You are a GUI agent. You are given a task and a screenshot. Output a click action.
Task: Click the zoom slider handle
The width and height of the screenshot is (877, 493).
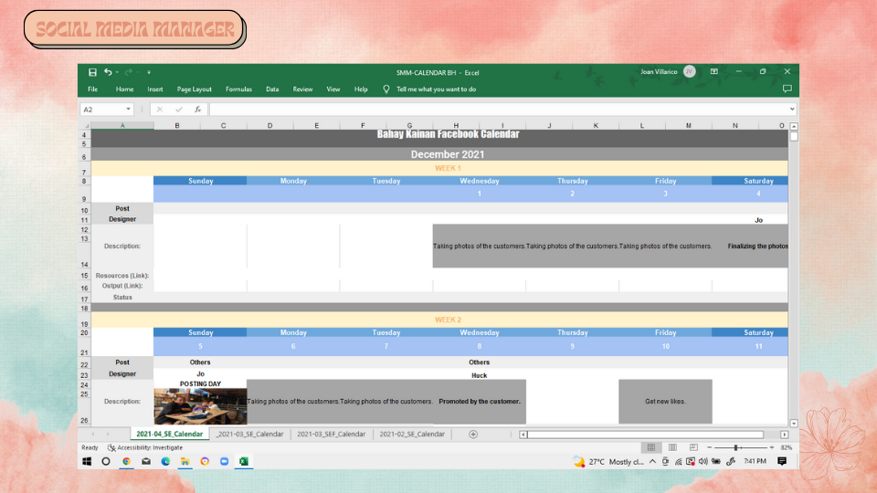click(736, 447)
